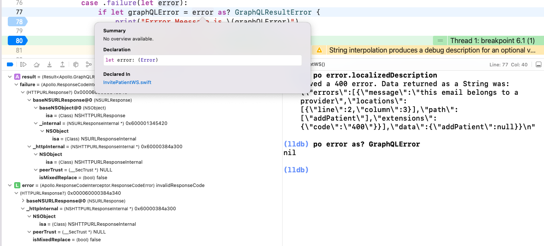This screenshot has height=246, width=544.
Task: Collapse the failure variable row
Action: pos(16,84)
